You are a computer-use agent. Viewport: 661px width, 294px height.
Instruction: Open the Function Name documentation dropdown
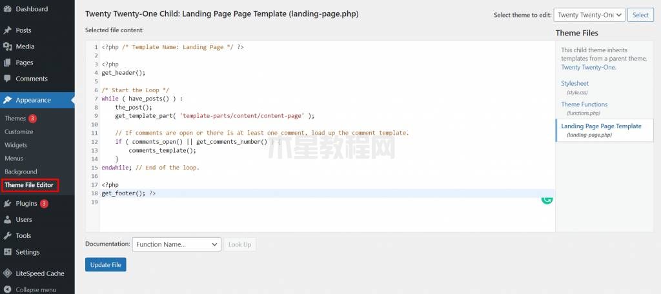click(177, 244)
